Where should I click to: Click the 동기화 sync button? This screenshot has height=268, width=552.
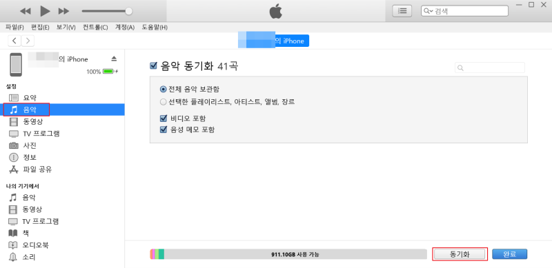click(x=460, y=254)
